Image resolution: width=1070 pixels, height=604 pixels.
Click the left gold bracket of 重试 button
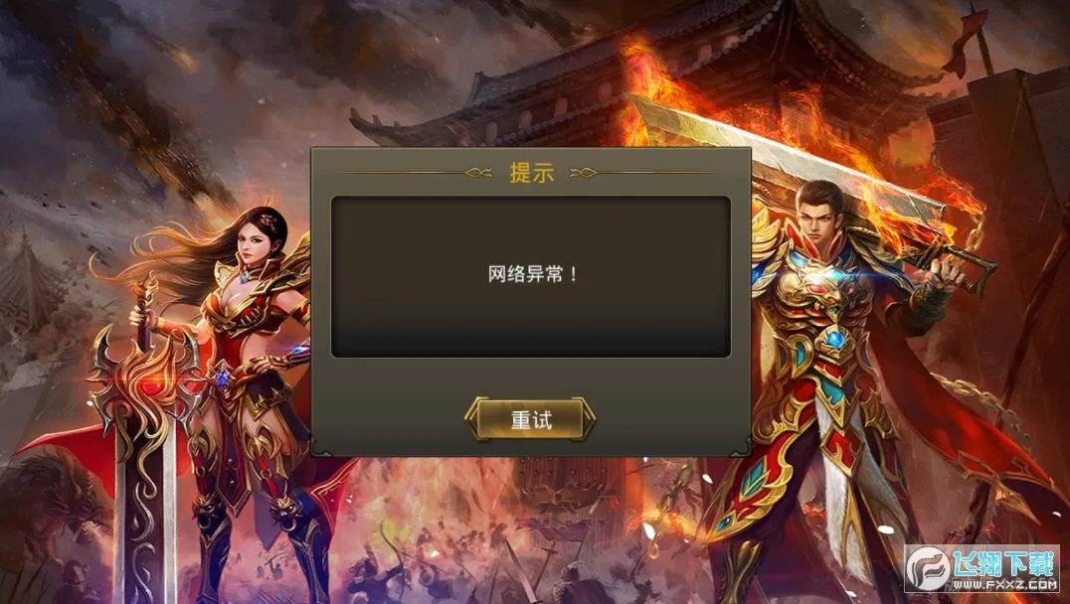[x=475, y=418]
